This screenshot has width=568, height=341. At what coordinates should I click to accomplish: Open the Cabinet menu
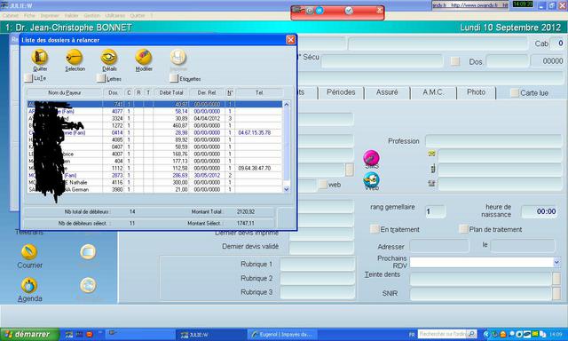(x=10, y=16)
